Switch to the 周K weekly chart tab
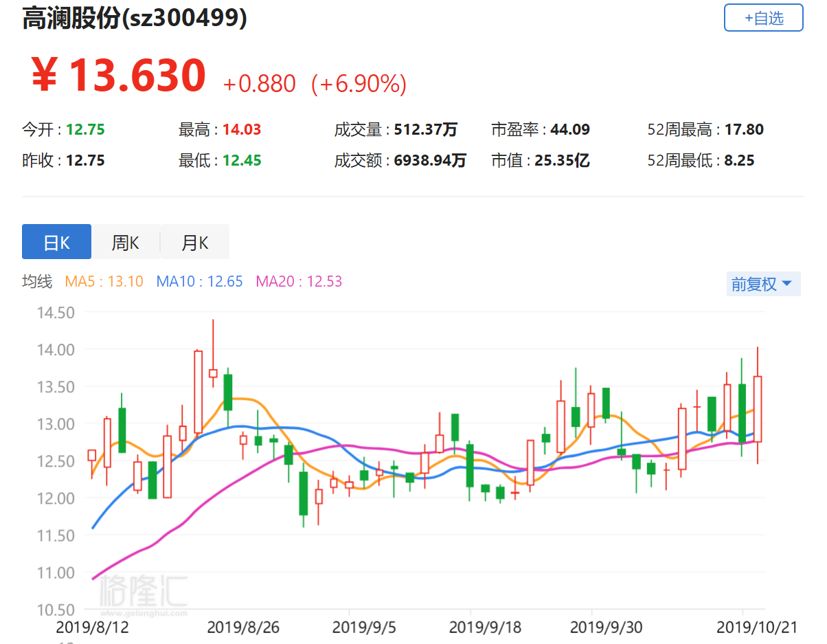Image resolution: width=827 pixels, height=644 pixels. [126, 242]
